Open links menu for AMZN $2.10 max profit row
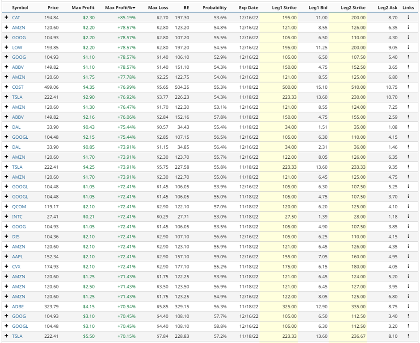 point(408,247)
